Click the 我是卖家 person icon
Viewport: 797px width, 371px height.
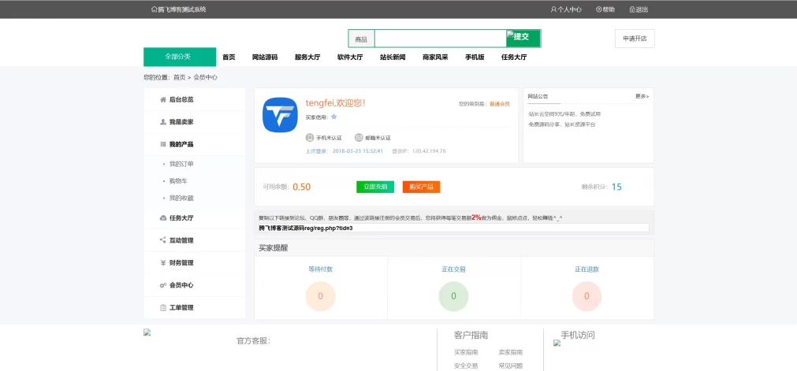(x=163, y=122)
